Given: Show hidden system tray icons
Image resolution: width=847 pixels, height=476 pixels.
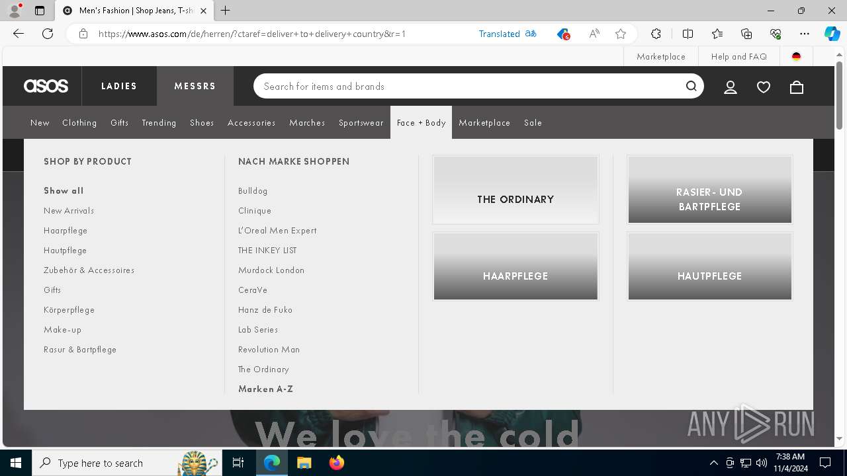Looking at the screenshot, I should click(713, 463).
